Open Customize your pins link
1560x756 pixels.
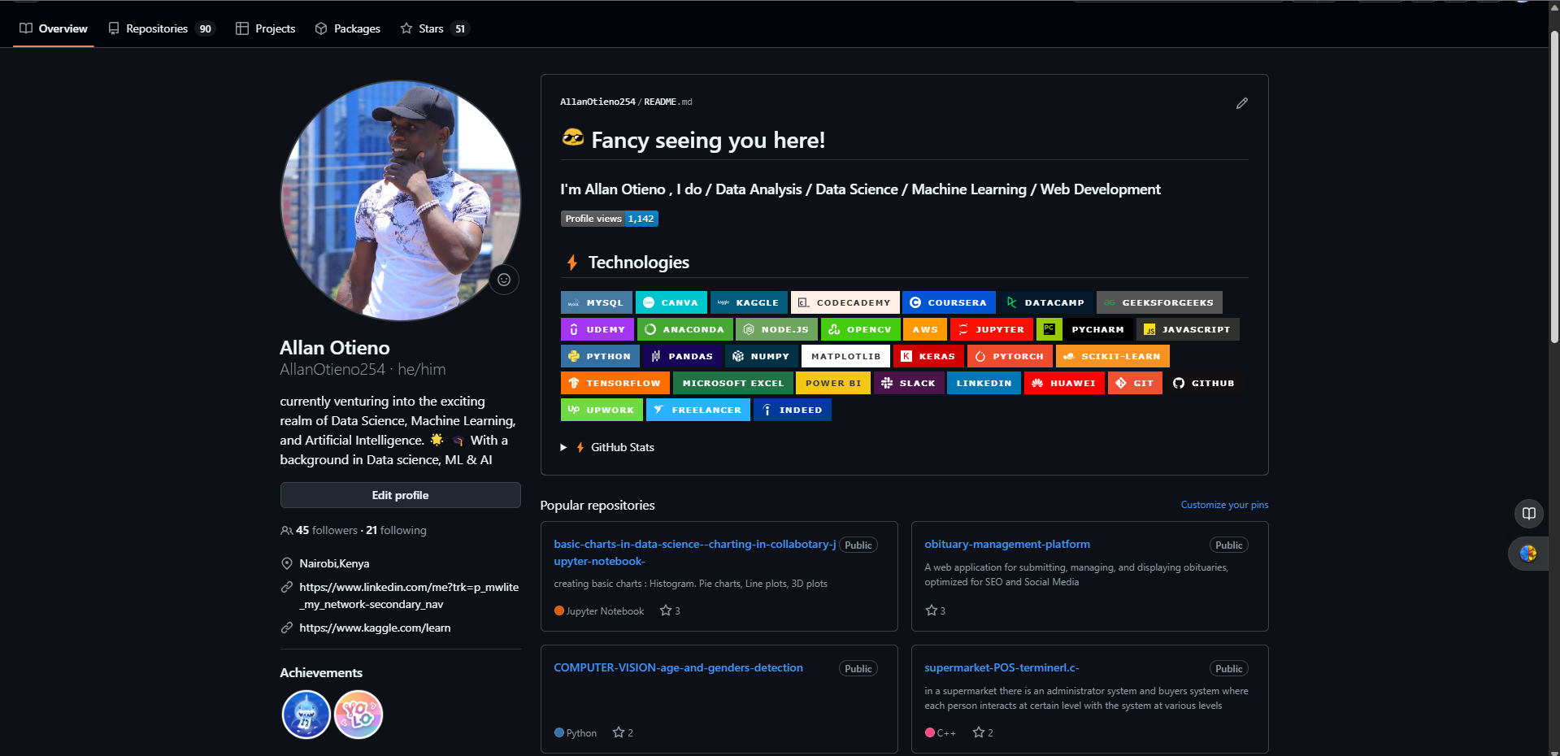(x=1223, y=505)
